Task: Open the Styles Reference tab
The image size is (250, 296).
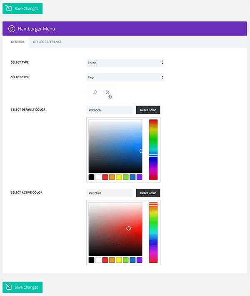Action: coord(47,42)
